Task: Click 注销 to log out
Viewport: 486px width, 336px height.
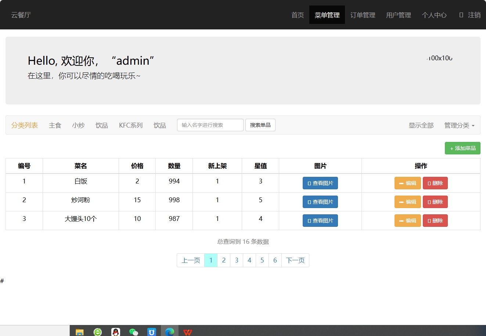Action: [470, 15]
